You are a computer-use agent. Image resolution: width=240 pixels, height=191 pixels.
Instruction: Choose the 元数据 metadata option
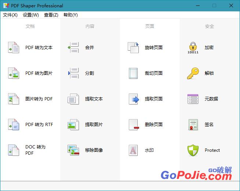click(211, 99)
